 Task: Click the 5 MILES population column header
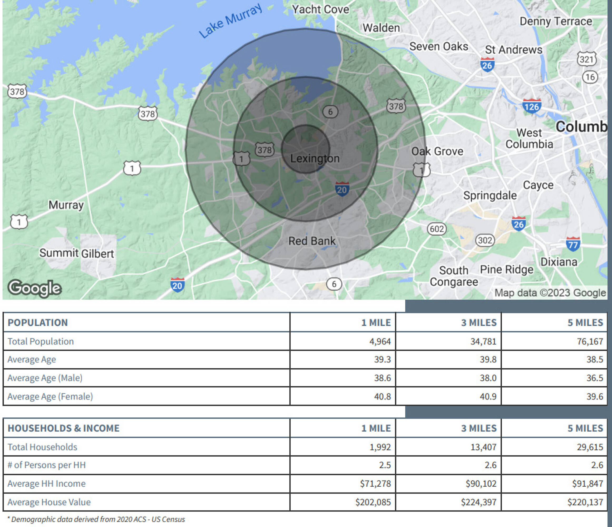(585, 323)
